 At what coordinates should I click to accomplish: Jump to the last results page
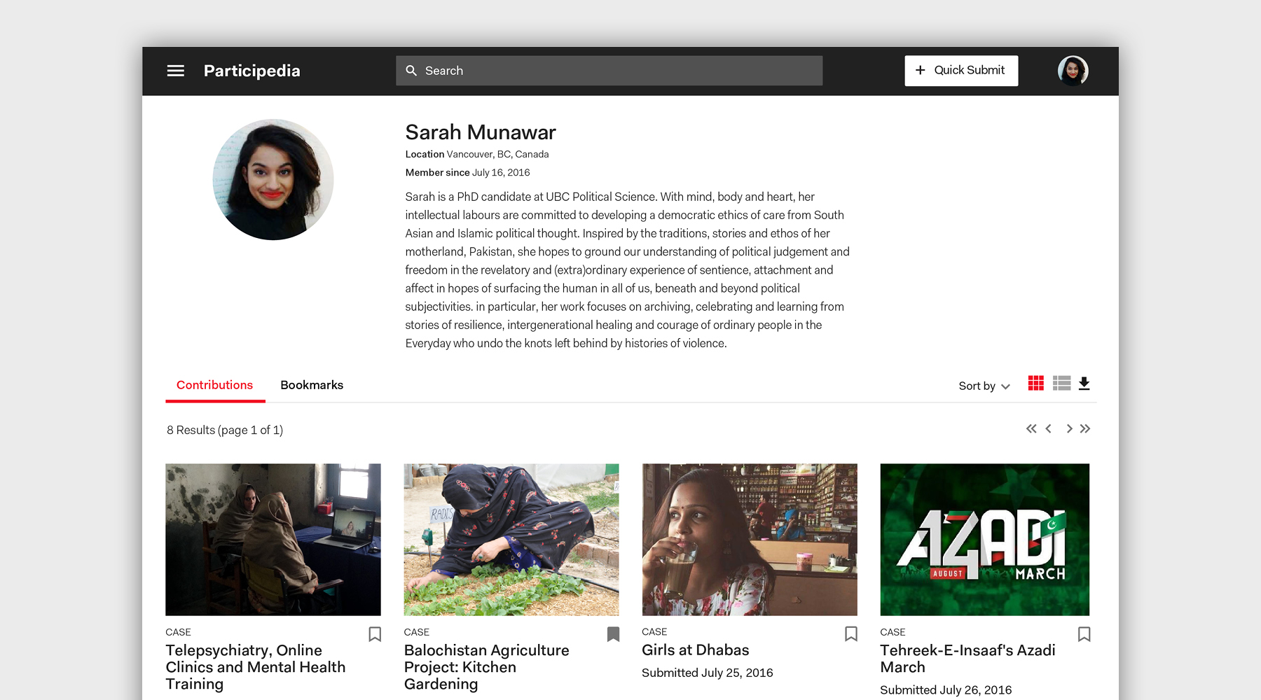(1085, 428)
